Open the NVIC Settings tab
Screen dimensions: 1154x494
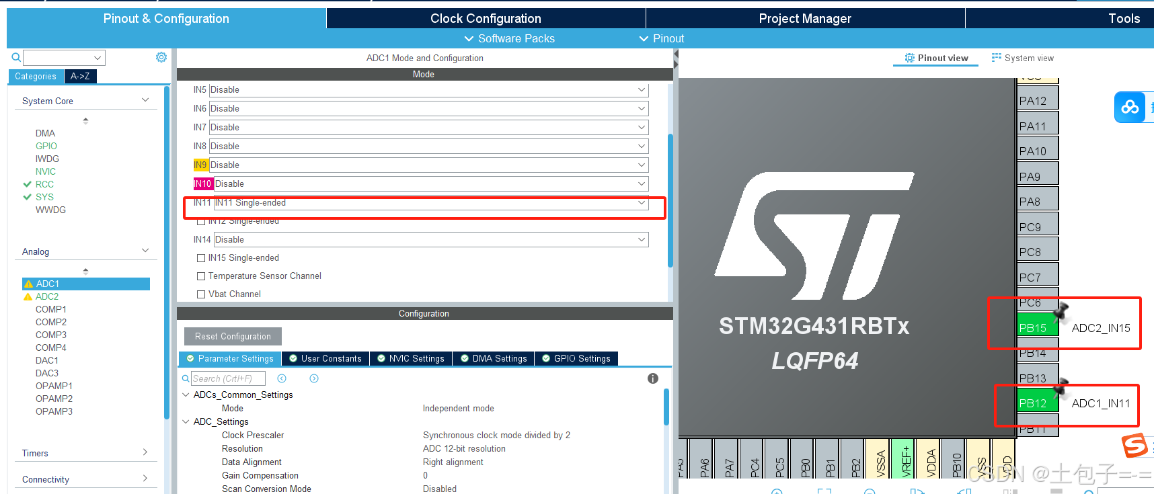[411, 358]
